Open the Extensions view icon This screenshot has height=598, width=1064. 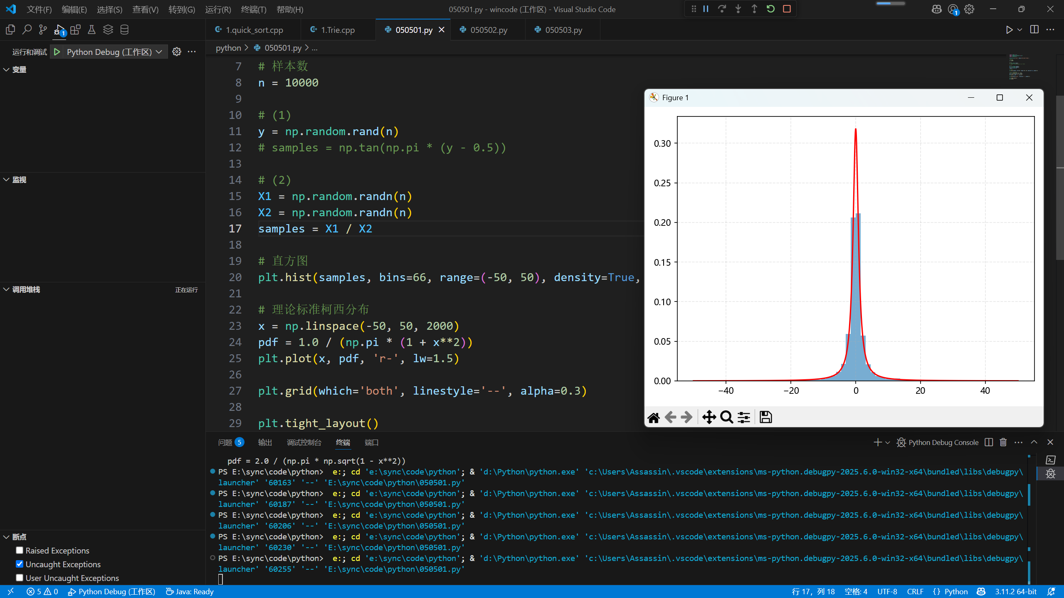click(x=75, y=30)
